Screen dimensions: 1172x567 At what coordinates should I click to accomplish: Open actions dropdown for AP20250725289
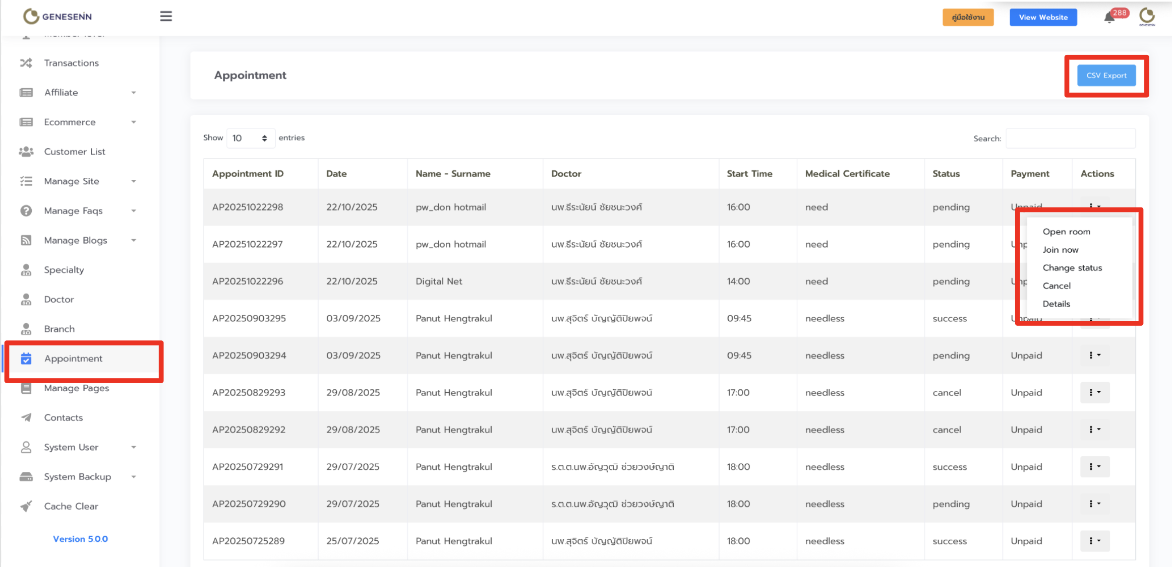(1094, 541)
